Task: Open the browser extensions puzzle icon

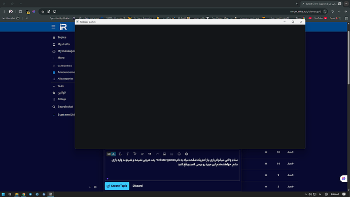Action: click(20, 12)
